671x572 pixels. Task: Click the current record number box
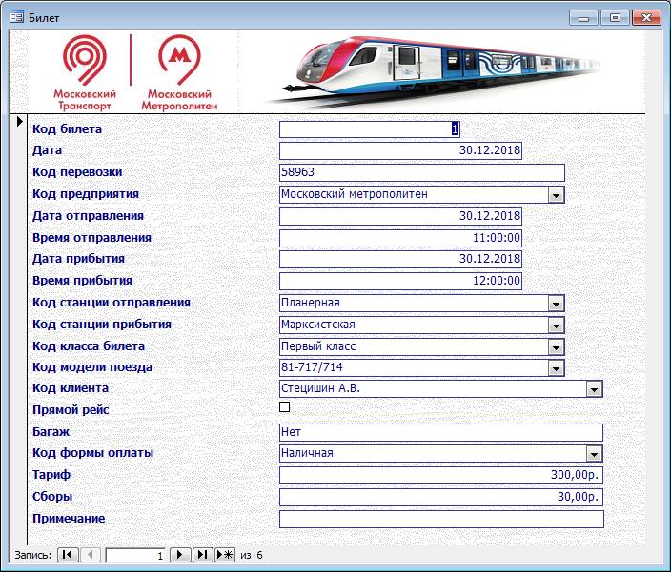coord(135,555)
